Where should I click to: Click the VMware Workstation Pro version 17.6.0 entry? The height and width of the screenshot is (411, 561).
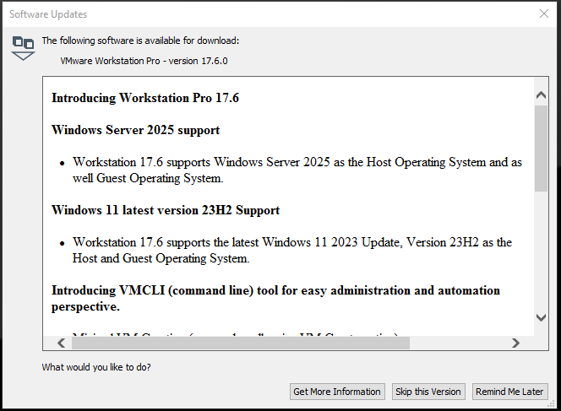(x=144, y=61)
